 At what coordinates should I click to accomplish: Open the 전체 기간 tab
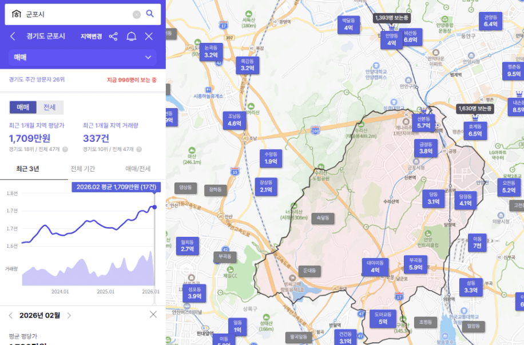pos(82,169)
